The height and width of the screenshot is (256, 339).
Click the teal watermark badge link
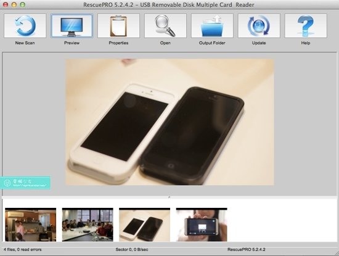click(x=25, y=183)
